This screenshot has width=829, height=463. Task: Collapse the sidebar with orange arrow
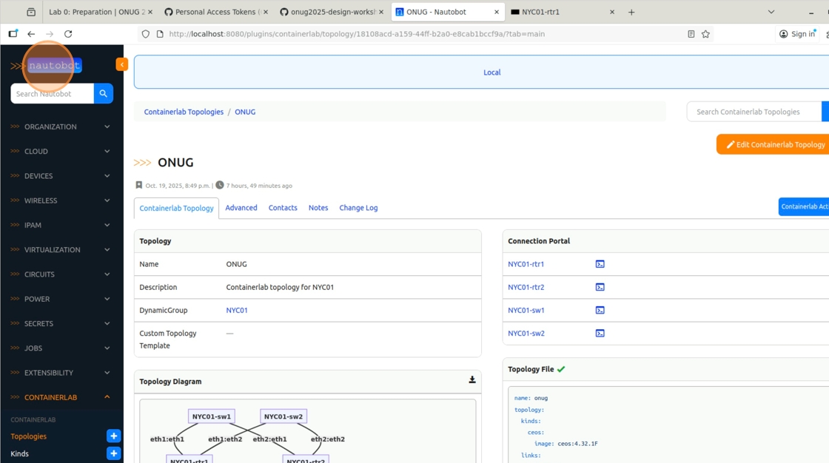point(122,65)
